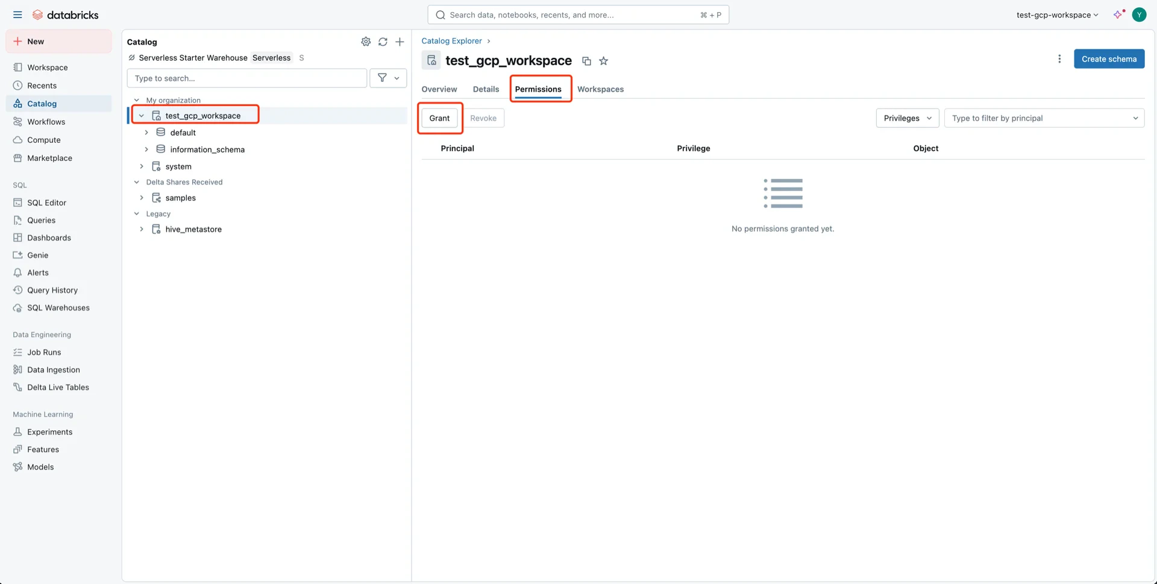Open the filter by principal dropdown
Image resolution: width=1157 pixels, height=584 pixels.
click(x=1044, y=118)
